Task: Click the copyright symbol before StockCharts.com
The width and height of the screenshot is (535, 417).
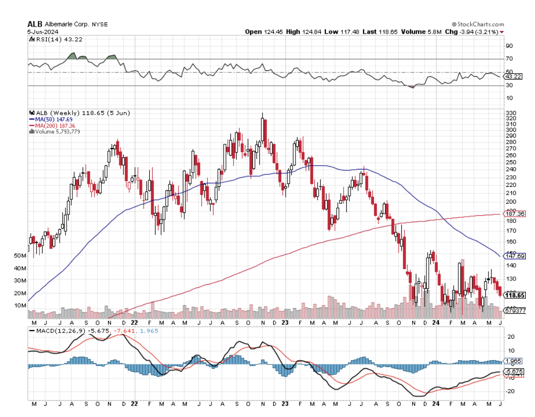Action: click(454, 24)
